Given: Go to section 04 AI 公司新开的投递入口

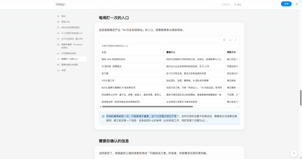Looking at the screenshot, I should (71, 33).
